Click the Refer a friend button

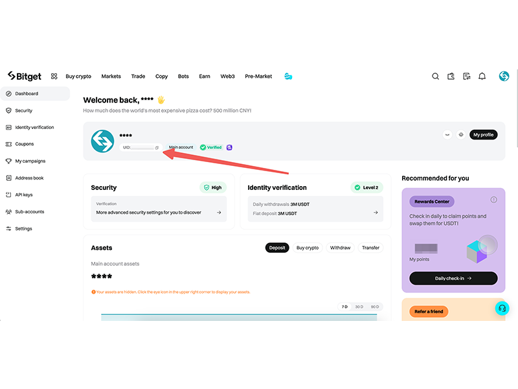(429, 312)
